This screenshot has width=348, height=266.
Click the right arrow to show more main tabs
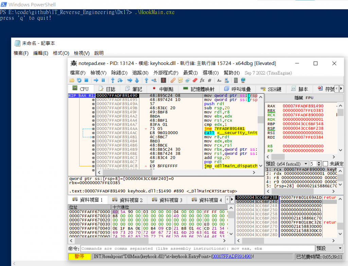click(341, 89)
